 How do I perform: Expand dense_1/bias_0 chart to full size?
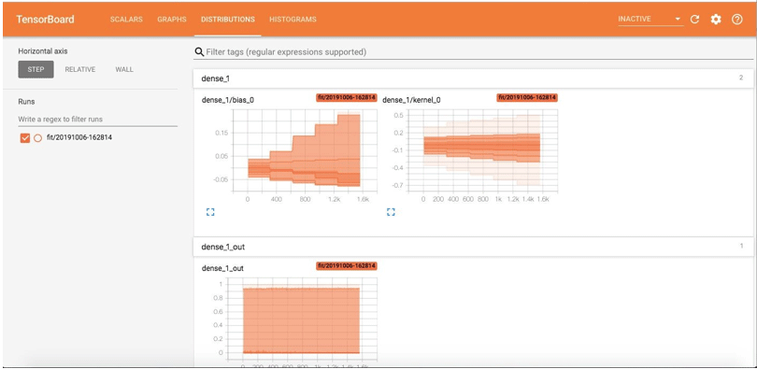pos(210,212)
